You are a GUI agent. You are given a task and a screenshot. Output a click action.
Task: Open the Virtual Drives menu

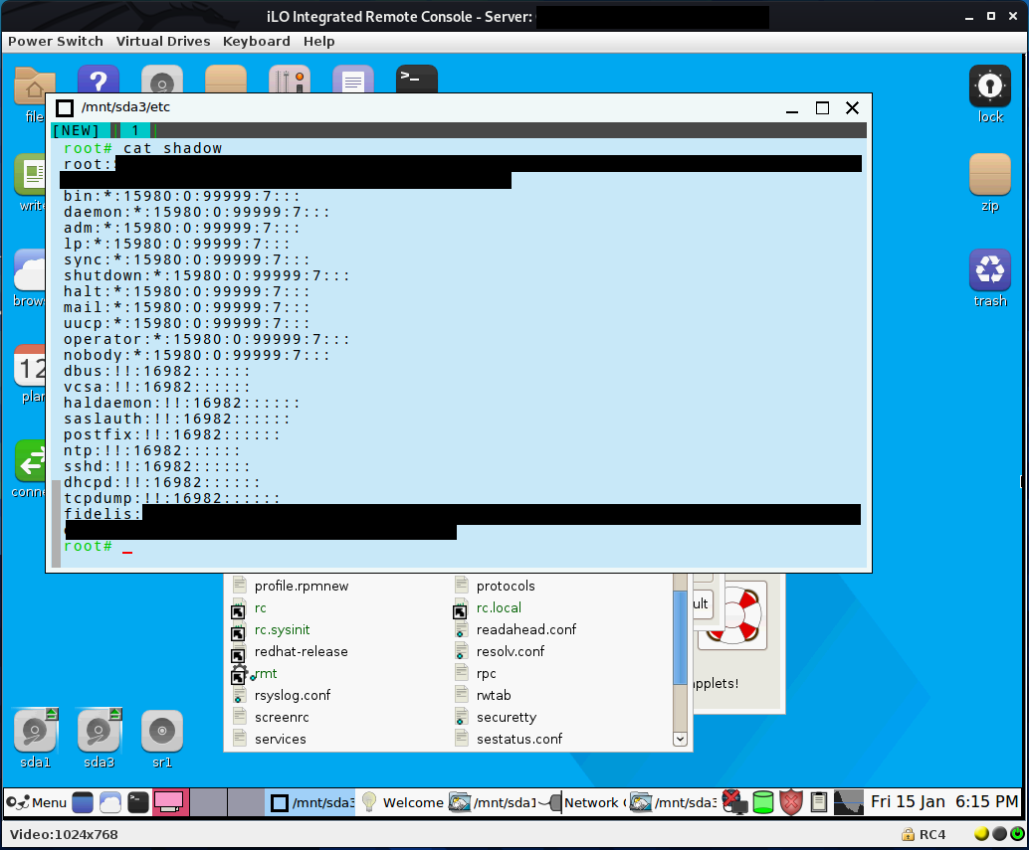click(163, 42)
